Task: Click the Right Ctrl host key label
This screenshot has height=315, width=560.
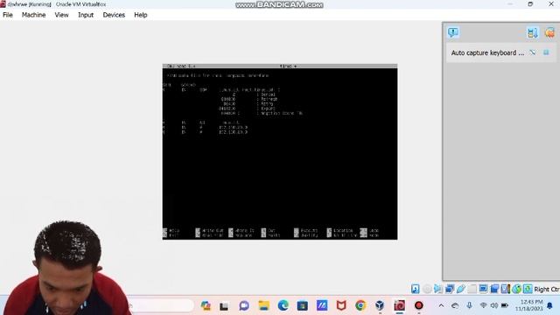Action: pyautogui.click(x=547, y=290)
